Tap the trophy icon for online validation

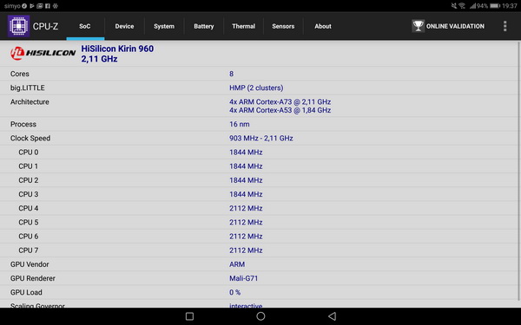(418, 26)
